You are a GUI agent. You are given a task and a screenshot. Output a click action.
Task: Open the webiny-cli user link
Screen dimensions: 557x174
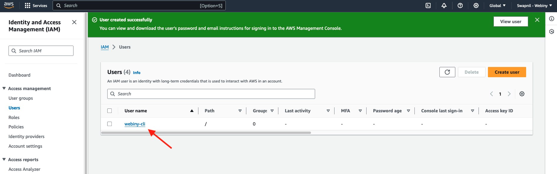pyautogui.click(x=135, y=124)
